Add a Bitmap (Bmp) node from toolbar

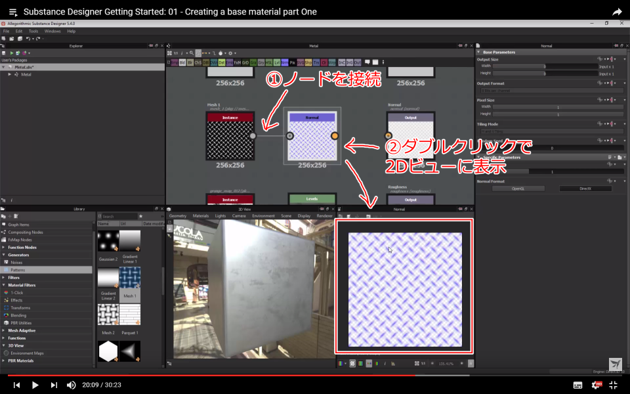click(x=175, y=63)
